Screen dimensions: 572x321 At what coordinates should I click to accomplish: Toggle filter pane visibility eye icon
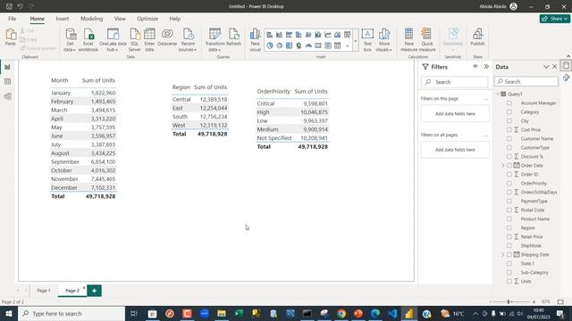point(475,67)
